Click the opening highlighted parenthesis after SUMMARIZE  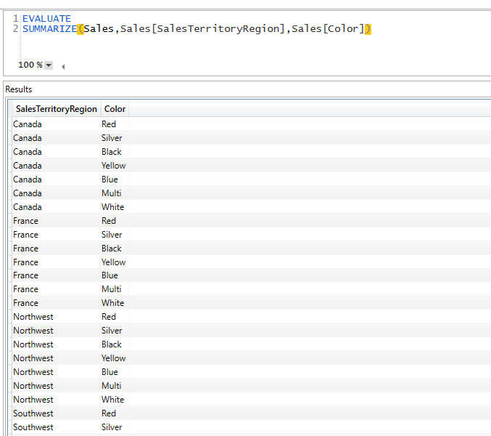(x=81, y=29)
